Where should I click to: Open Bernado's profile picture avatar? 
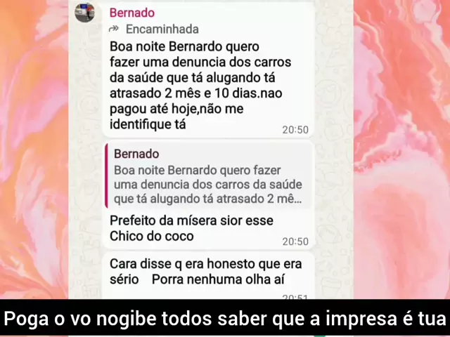point(84,13)
